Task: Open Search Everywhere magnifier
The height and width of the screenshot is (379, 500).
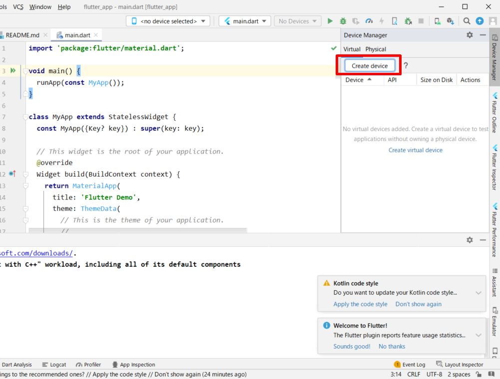Action: click(467, 21)
